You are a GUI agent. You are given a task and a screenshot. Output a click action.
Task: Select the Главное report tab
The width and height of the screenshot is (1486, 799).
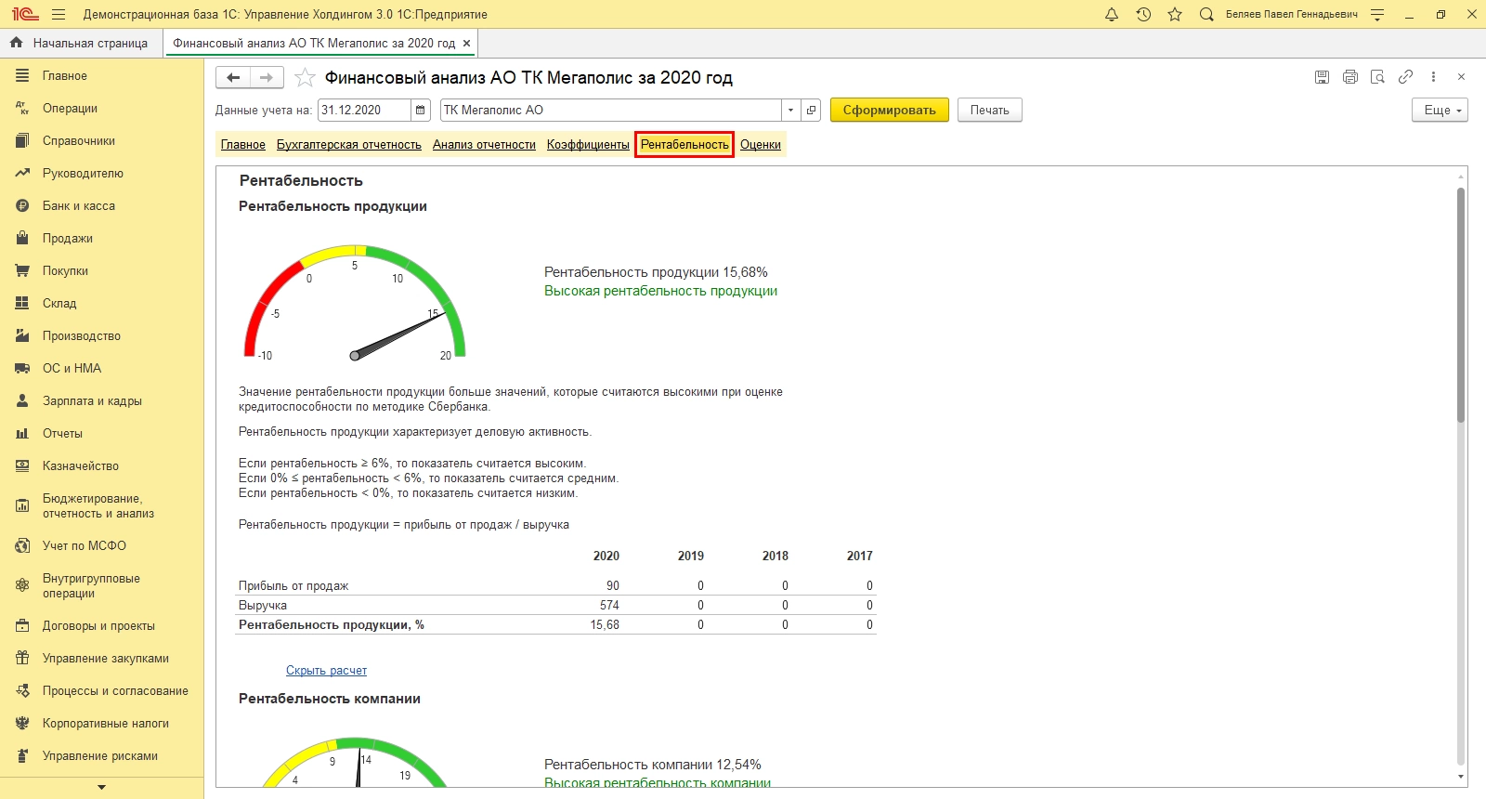243,145
